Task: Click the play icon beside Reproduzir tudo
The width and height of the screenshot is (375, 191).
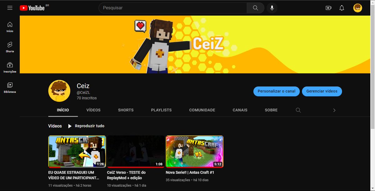Action: pyautogui.click(x=70, y=126)
